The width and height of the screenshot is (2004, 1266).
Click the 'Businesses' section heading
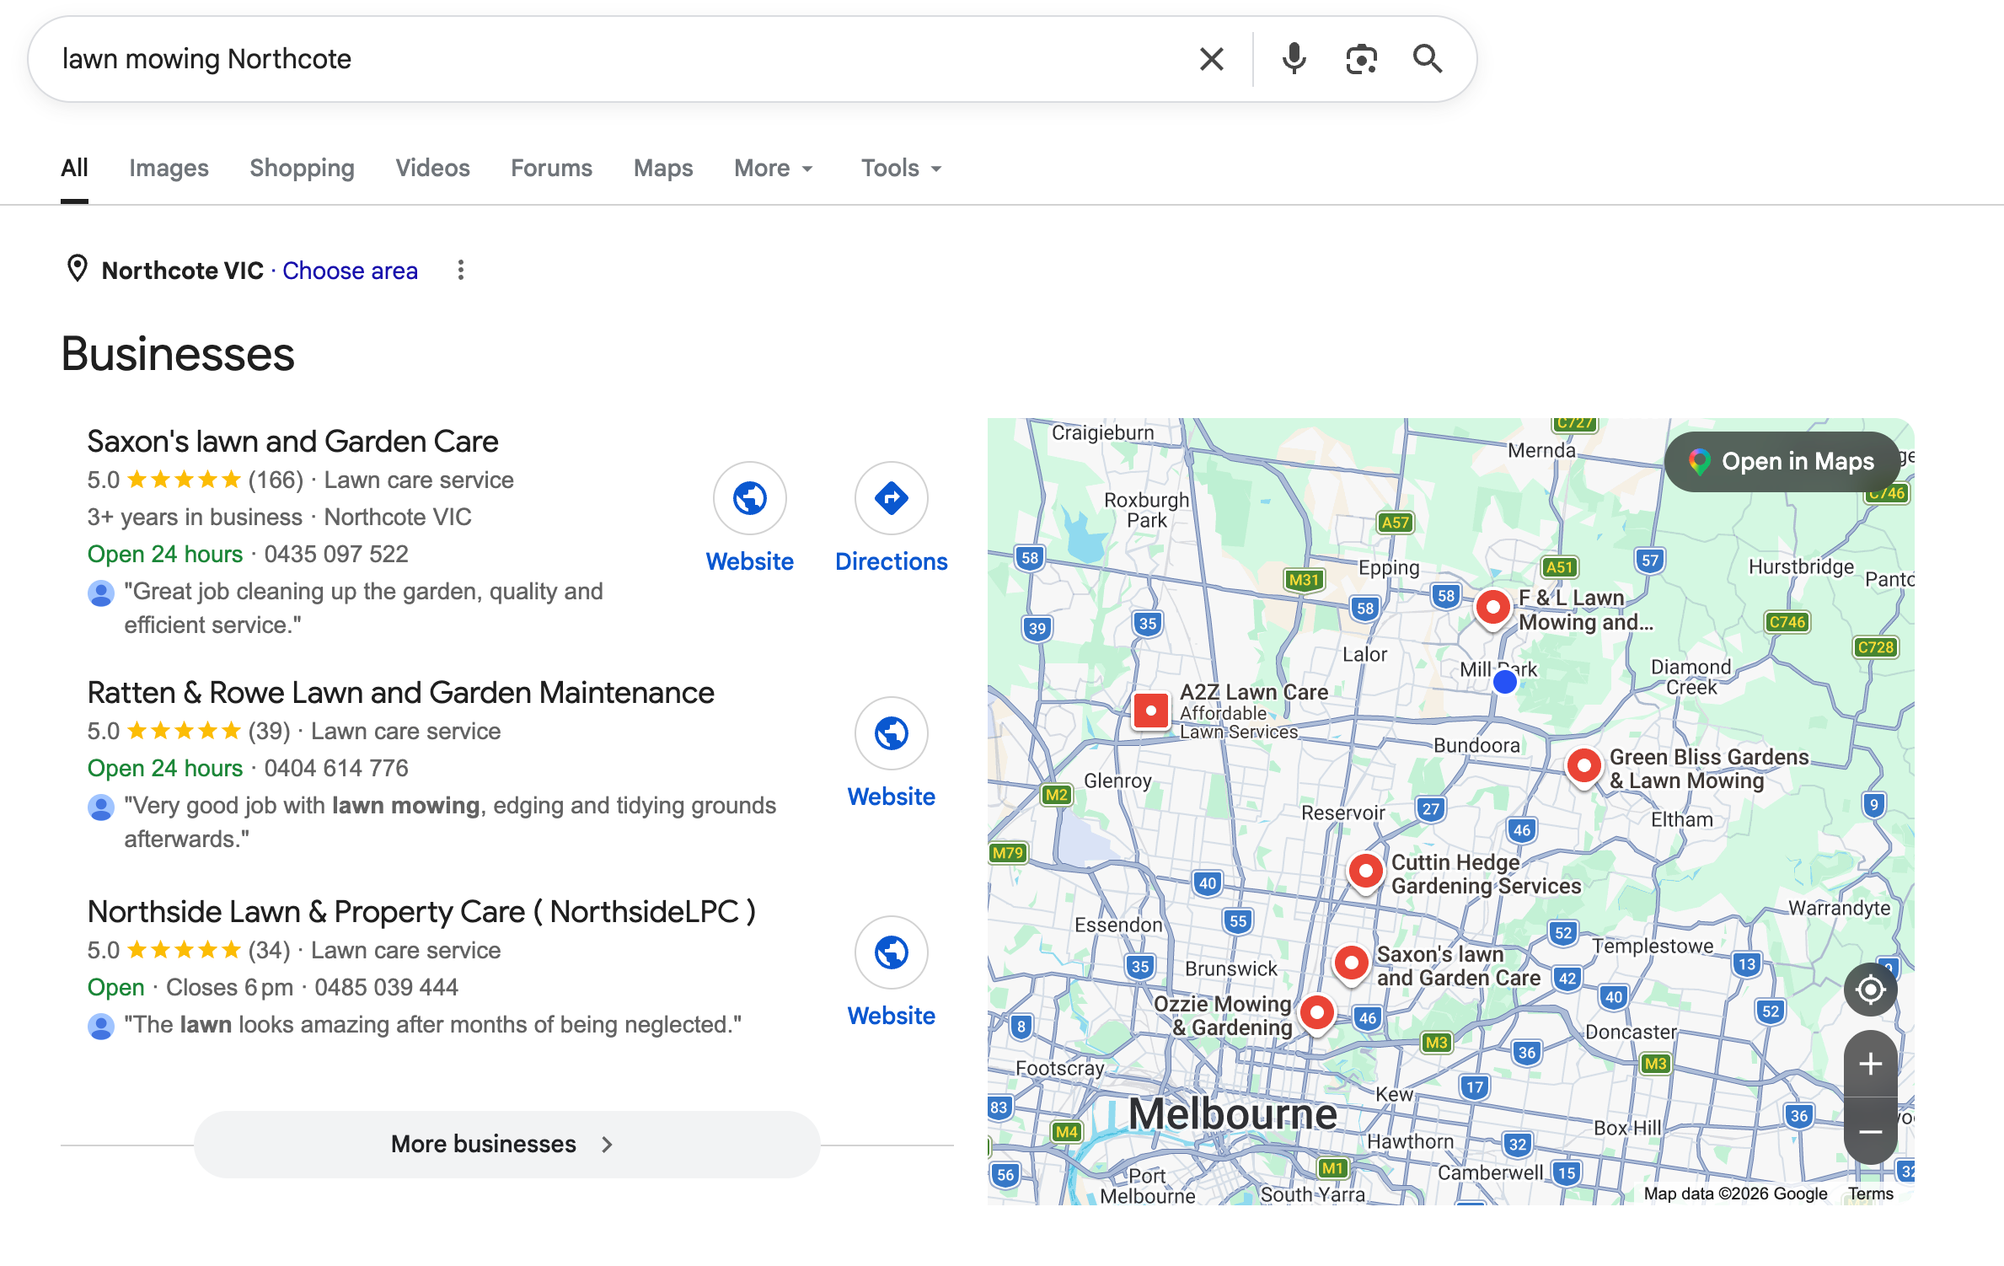pos(178,354)
